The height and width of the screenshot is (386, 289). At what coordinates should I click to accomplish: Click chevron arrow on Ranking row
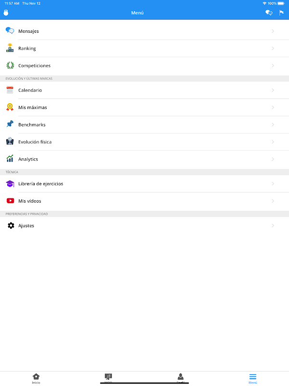tap(273, 48)
